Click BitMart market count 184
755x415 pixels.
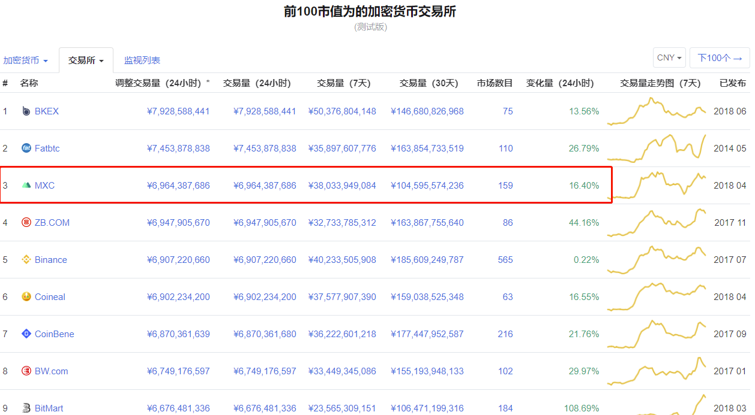click(505, 408)
